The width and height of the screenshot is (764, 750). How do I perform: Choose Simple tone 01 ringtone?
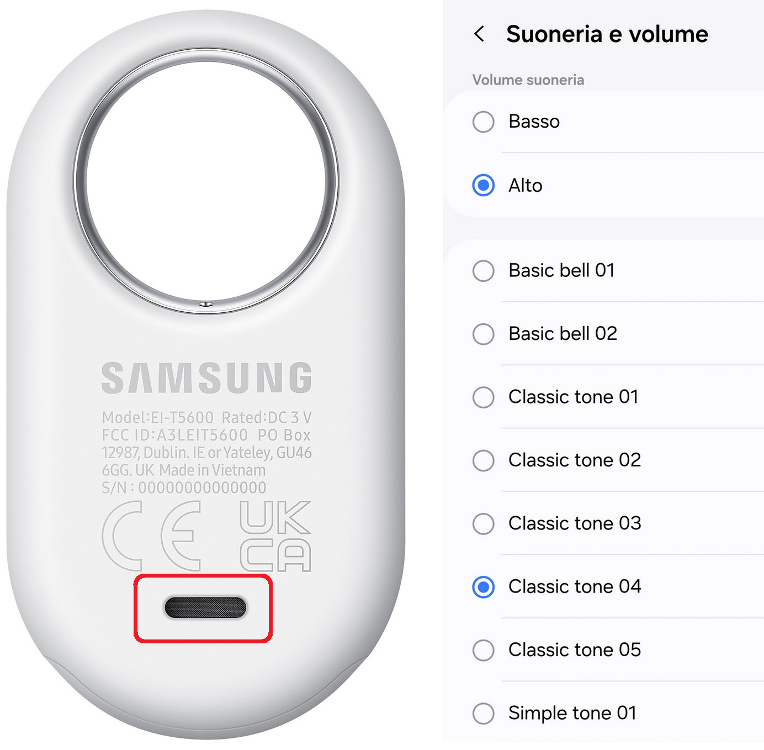604,713
